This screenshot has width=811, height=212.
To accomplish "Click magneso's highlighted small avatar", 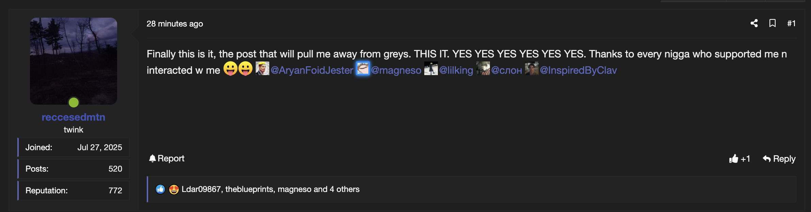I will 363,69.
